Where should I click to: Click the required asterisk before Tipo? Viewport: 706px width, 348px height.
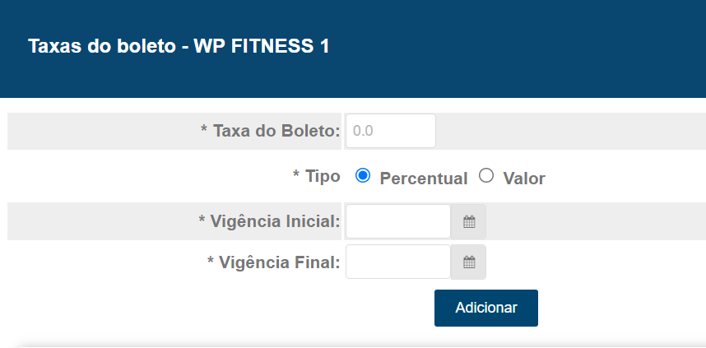pyautogui.click(x=296, y=176)
